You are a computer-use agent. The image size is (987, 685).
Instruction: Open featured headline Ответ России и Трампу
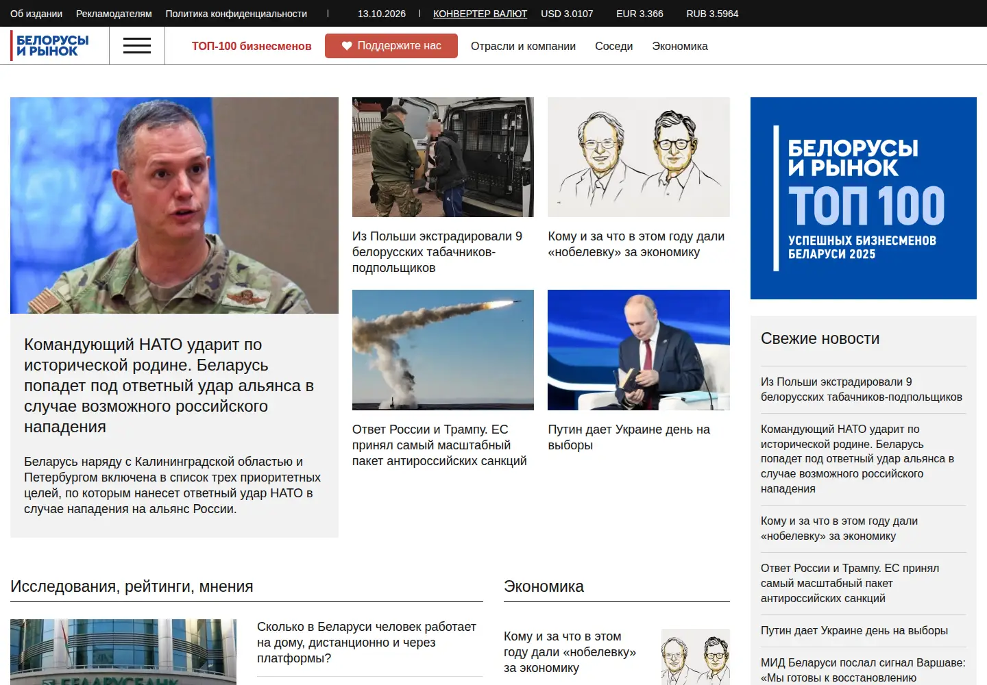pos(439,445)
